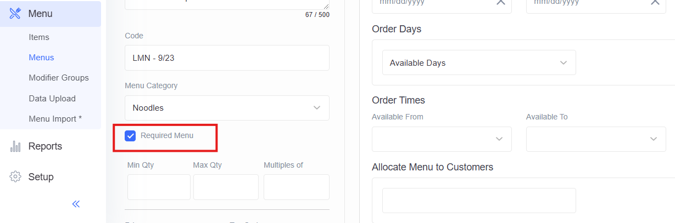Viewport: 675px width, 223px height.
Task: Click the Min Qty input box
Action: click(x=159, y=187)
